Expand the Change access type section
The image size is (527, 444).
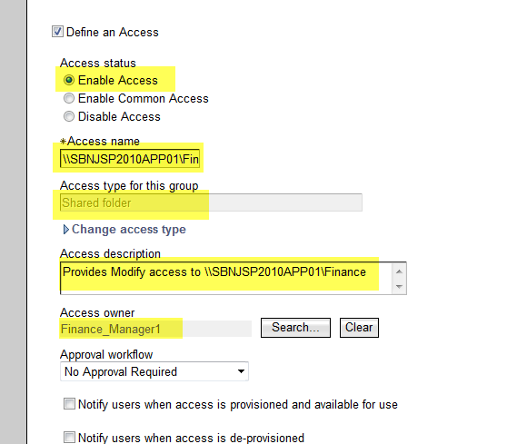tap(129, 230)
